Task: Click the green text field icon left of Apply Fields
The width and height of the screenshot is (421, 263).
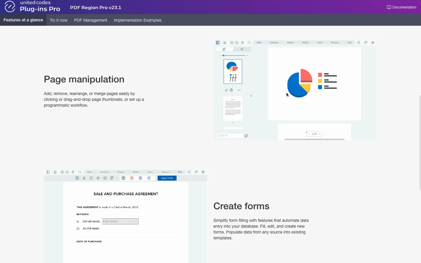Action: click(149, 178)
